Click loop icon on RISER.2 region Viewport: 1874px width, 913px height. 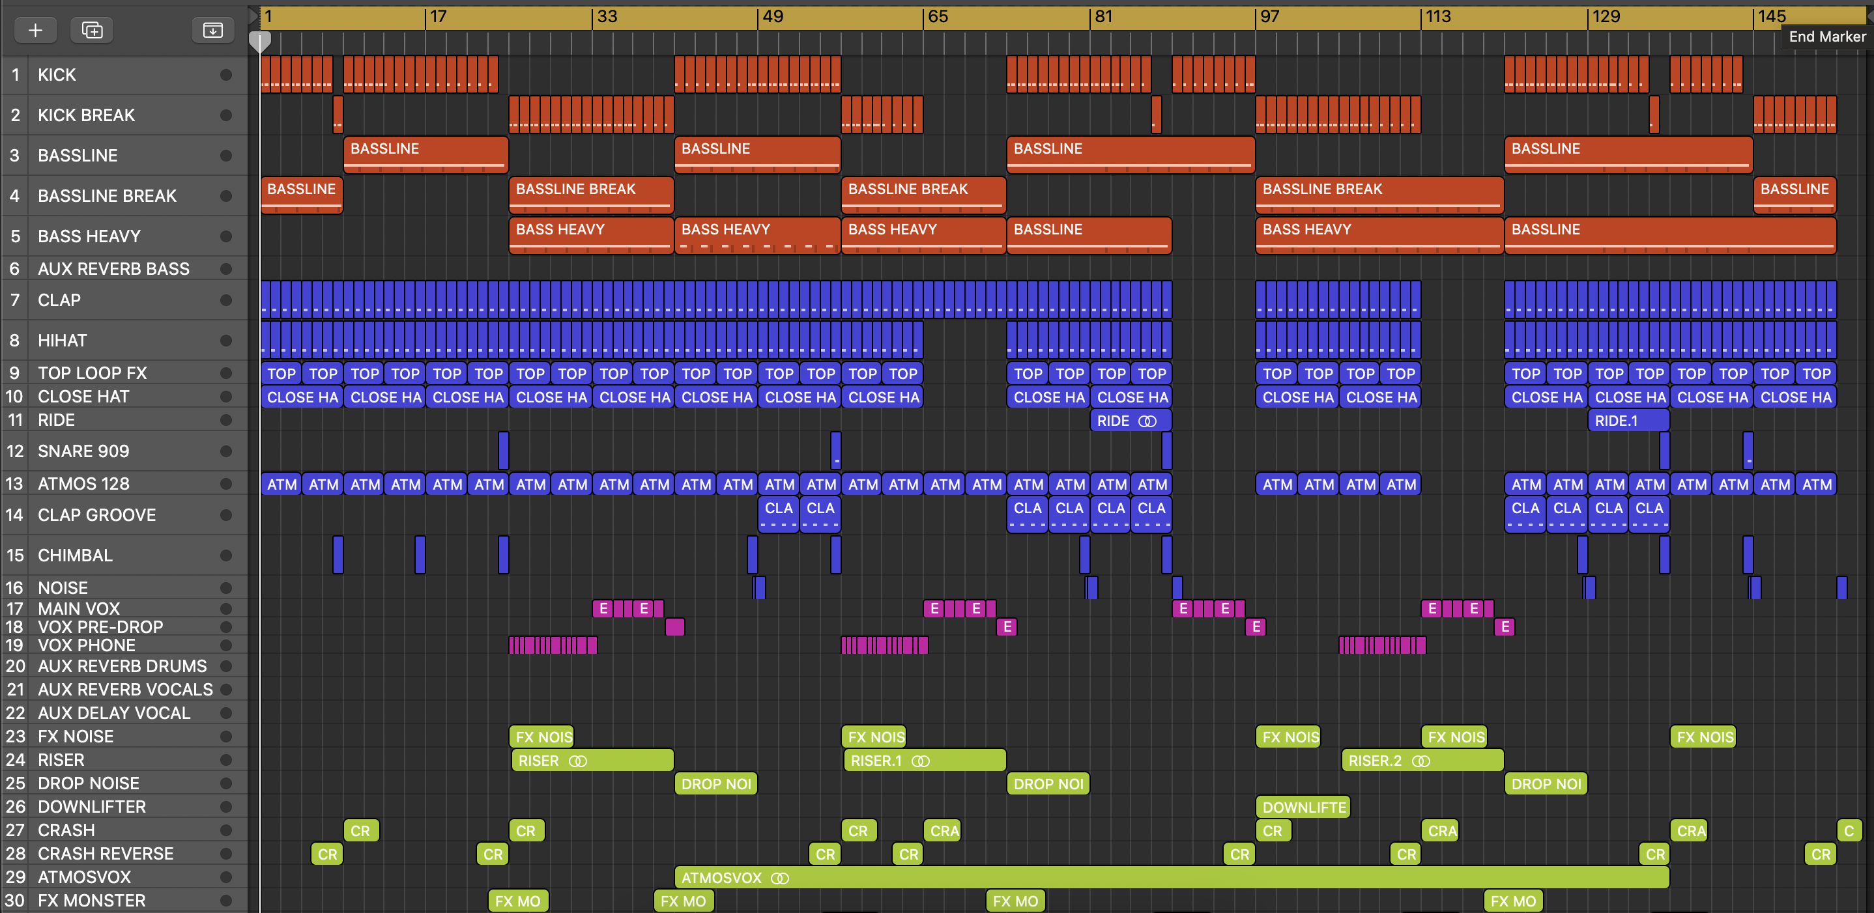[x=1420, y=761]
